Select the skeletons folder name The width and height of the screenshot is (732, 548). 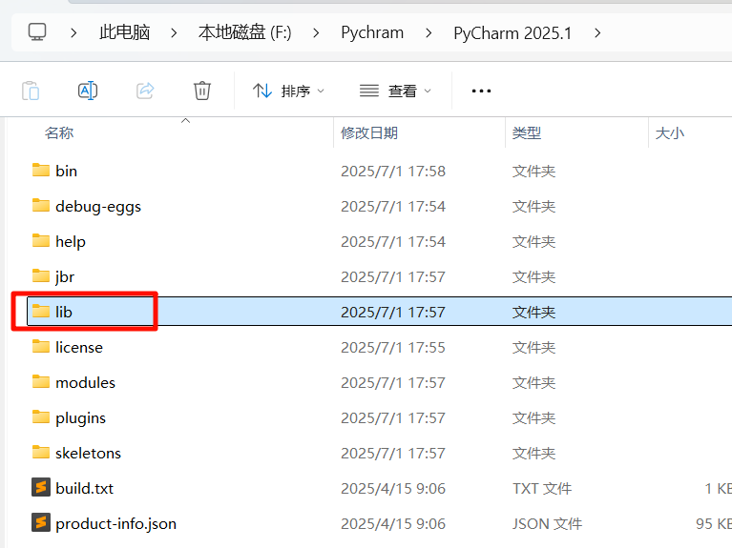tap(88, 454)
